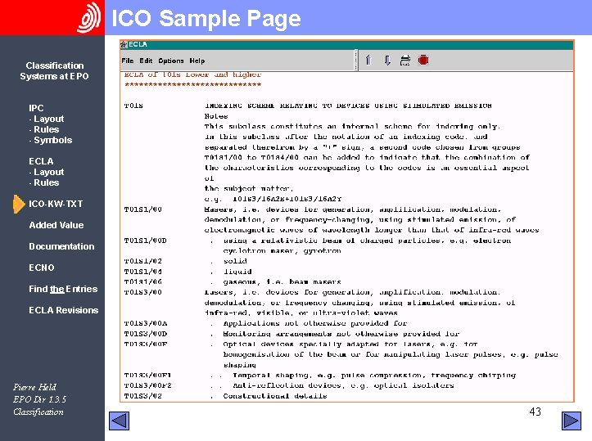The height and width of the screenshot is (441, 592).
Task: Click the T01S1/02 solid entry
Action: coord(143,261)
